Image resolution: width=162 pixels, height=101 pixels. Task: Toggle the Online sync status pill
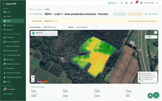tap(113, 3)
